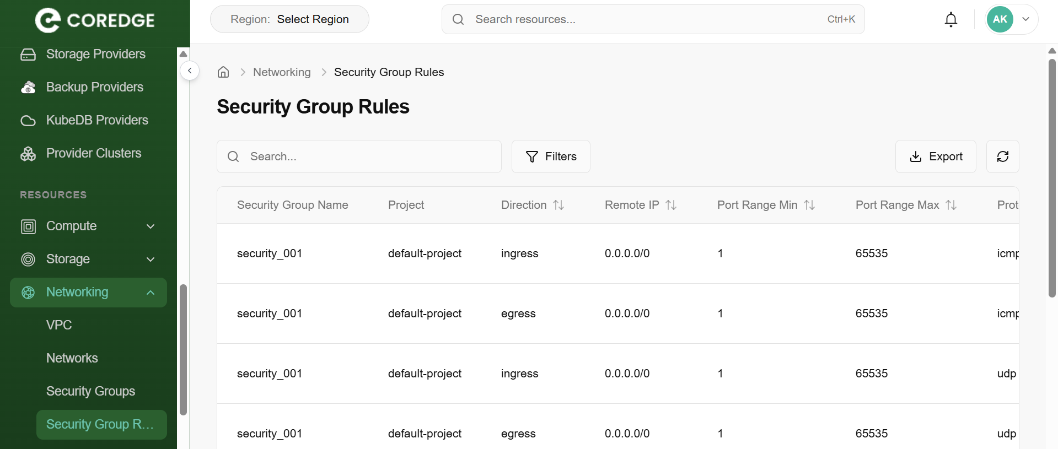Open Provider Clusters from sidebar

tap(93, 153)
